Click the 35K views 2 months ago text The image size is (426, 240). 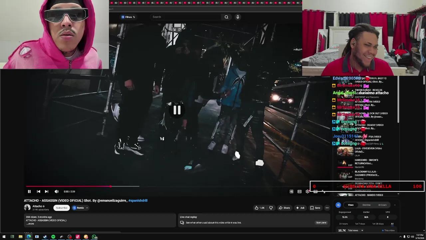coord(39,217)
